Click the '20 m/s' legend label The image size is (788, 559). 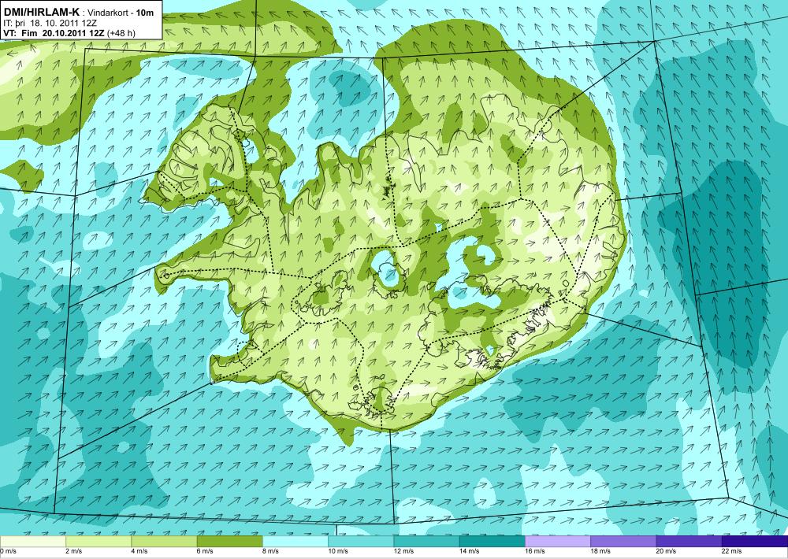click(x=667, y=551)
